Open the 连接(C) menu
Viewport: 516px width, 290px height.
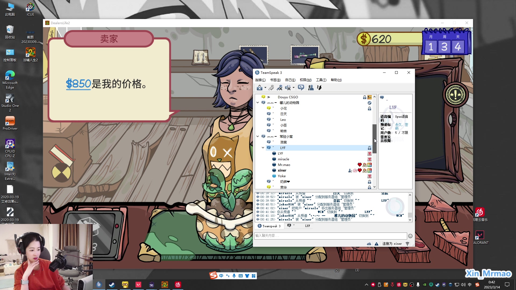pyautogui.click(x=260, y=80)
